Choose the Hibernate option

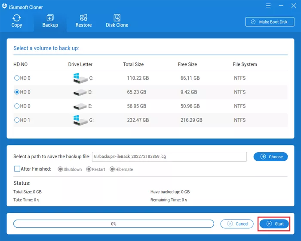[112, 169]
